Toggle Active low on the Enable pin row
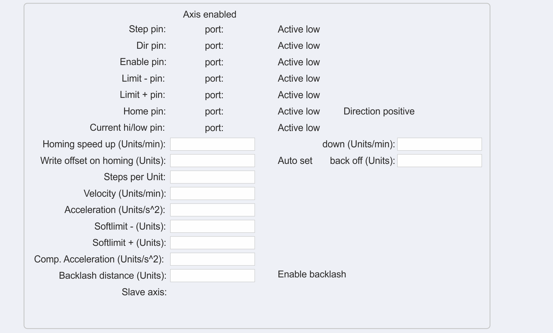The height and width of the screenshot is (333, 553). click(299, 62)
